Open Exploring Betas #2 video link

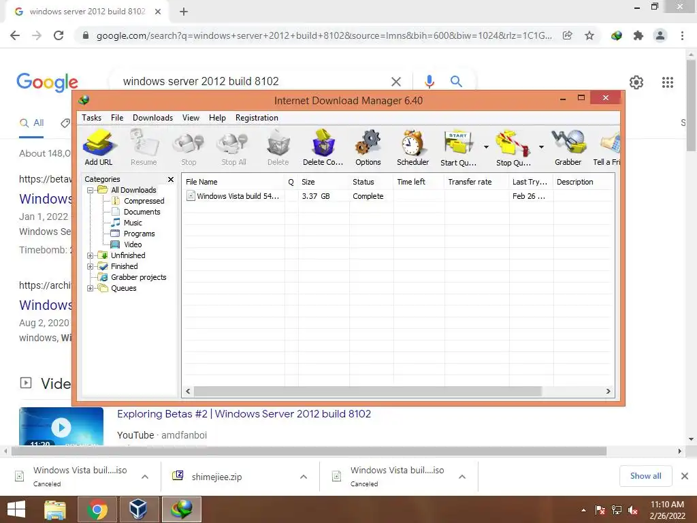point(244,414)
